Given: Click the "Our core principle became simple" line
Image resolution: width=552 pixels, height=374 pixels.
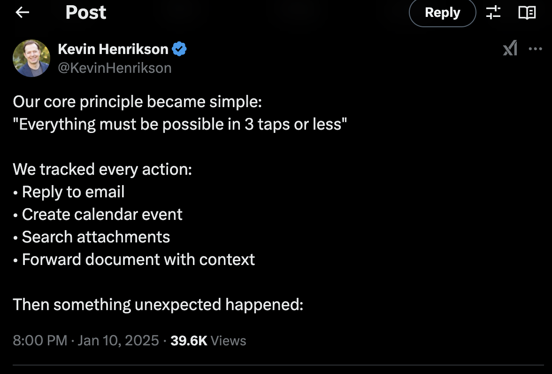Looking at the screenshot, I should click(137, 102).
